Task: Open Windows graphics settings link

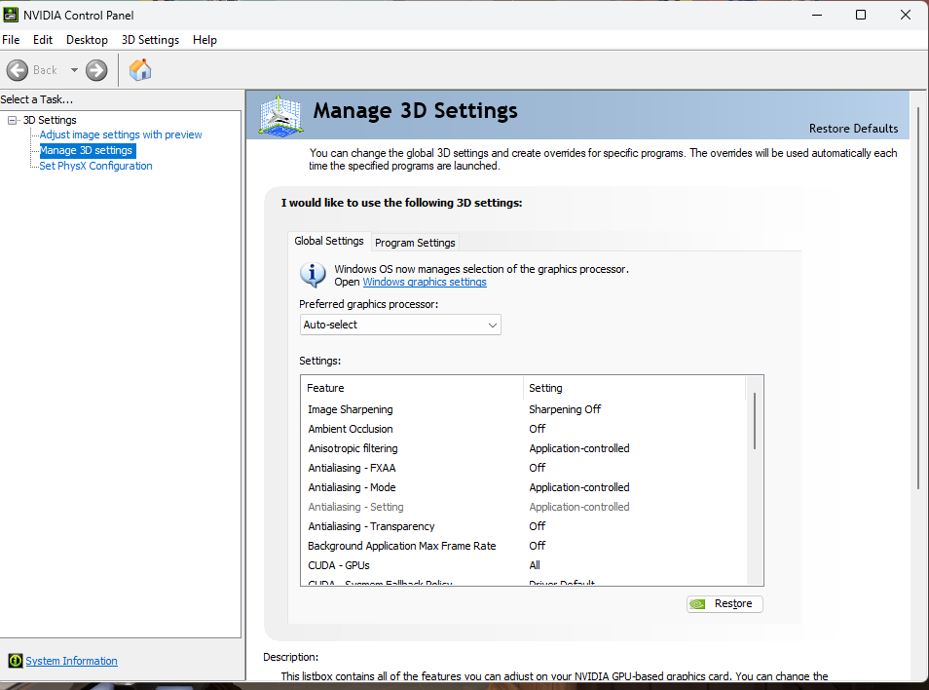Action: (x=425, y=283)
